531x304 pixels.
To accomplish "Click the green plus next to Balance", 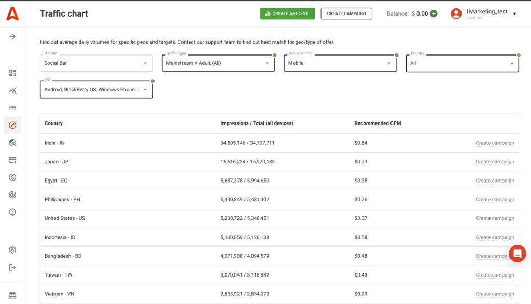I will click(x=434, y=13).
